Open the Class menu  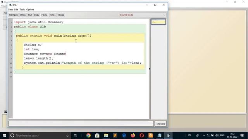tap(10, 10)
